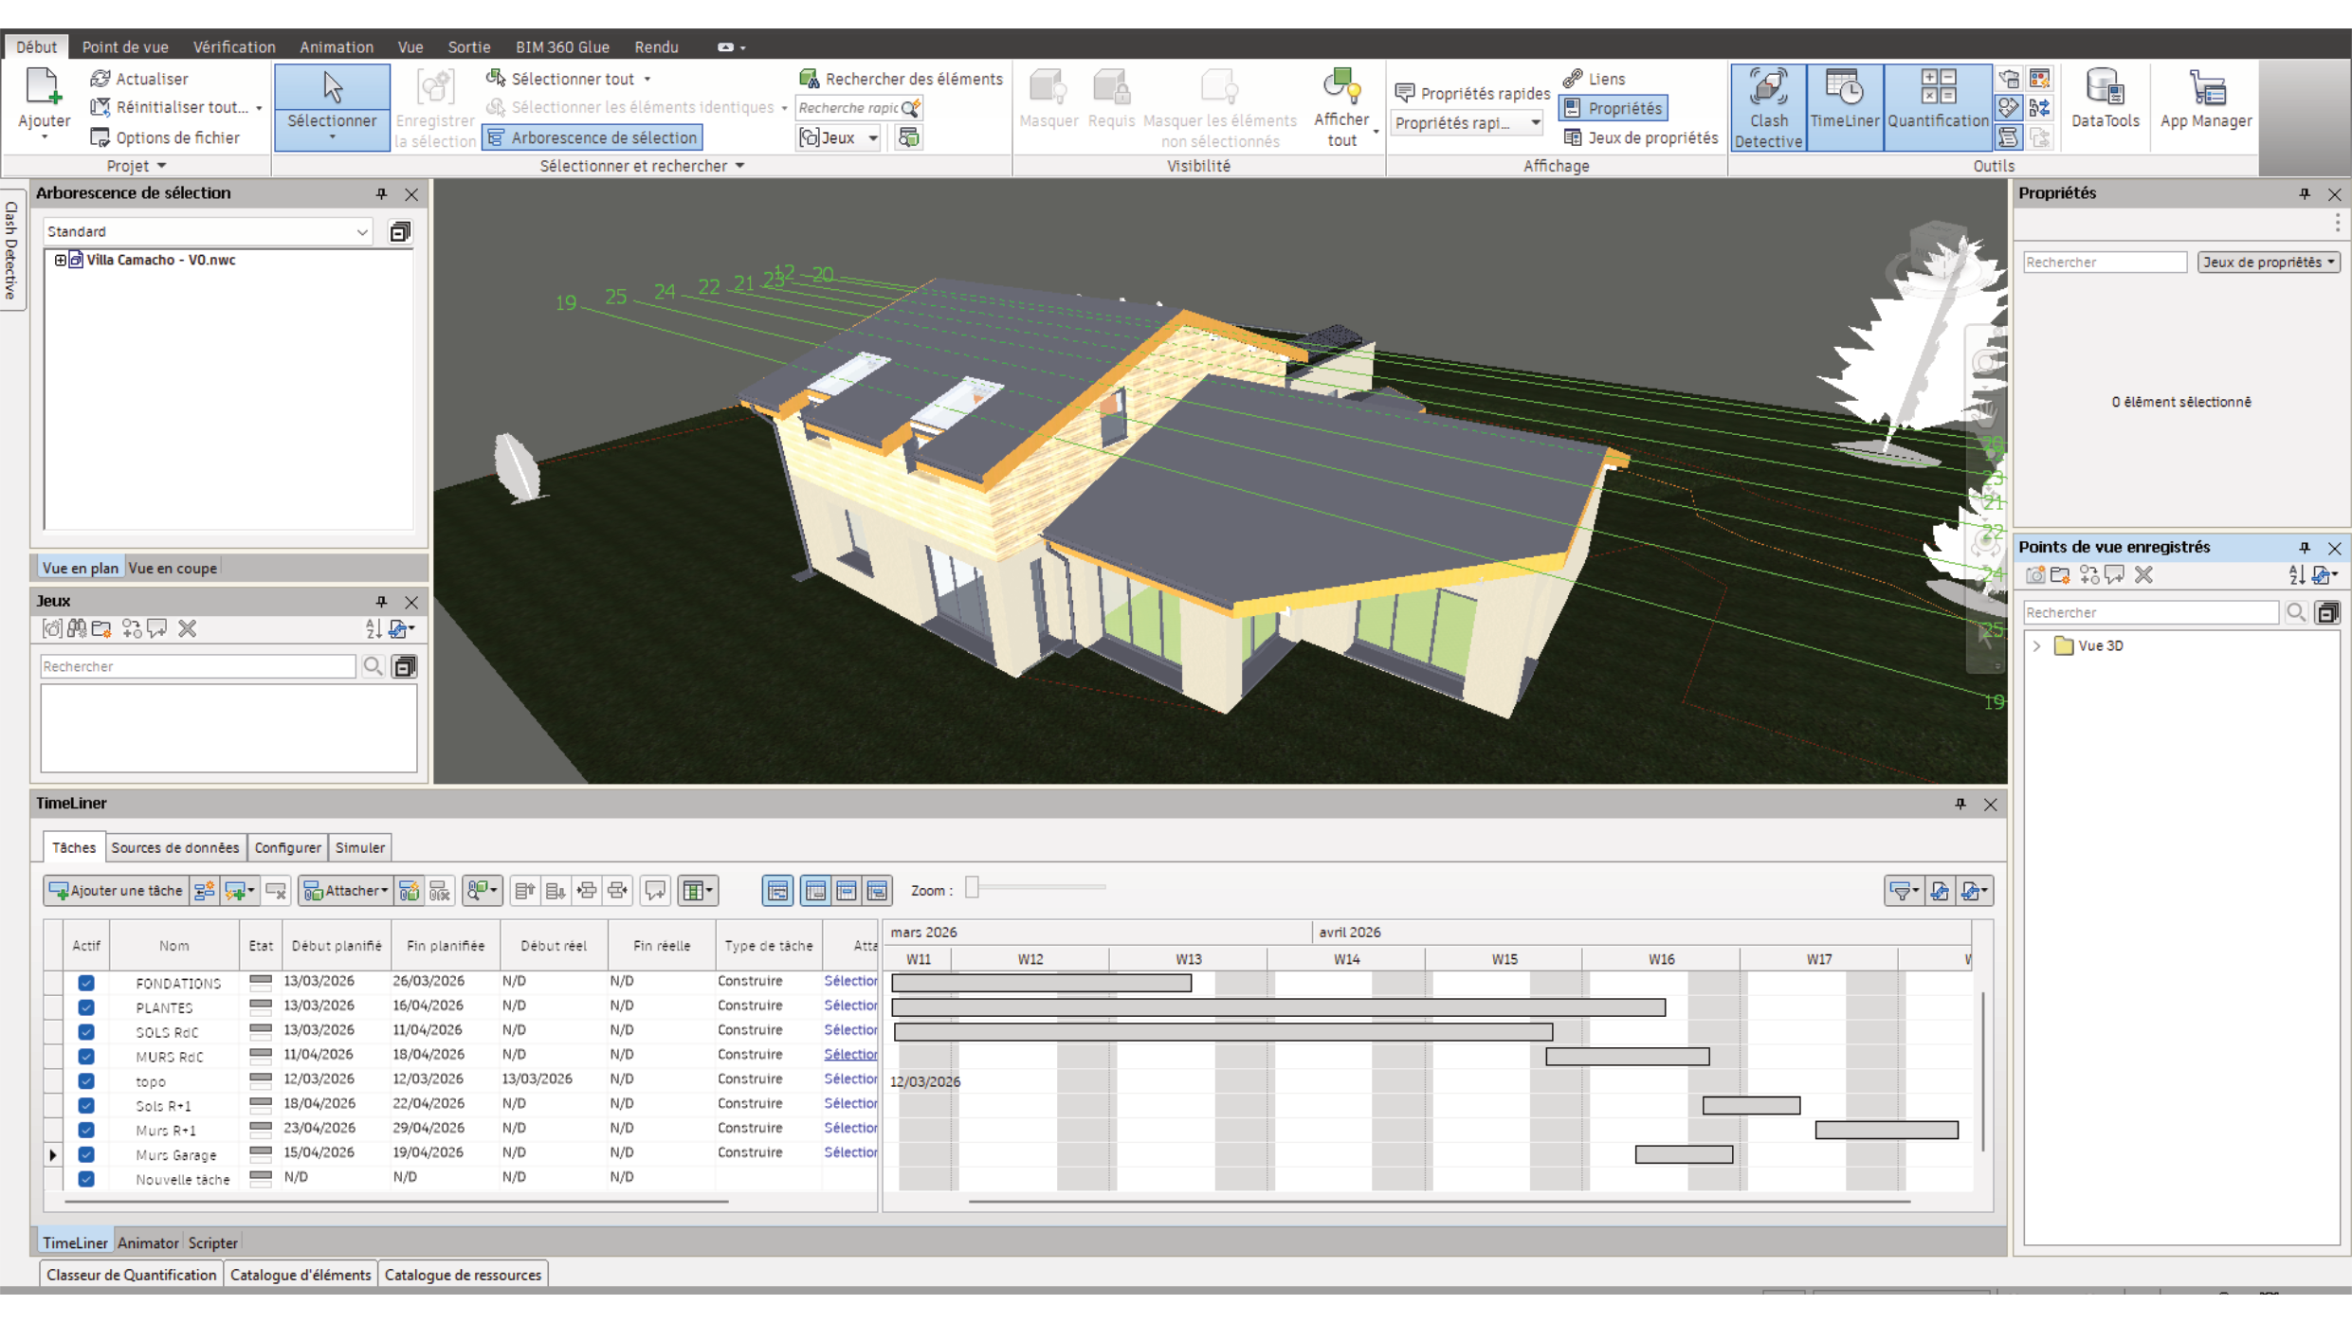Select the Masquer hide tool
Image resolution: width=2352 pixels, height=1323 pixels.
tap(1048, 100)
